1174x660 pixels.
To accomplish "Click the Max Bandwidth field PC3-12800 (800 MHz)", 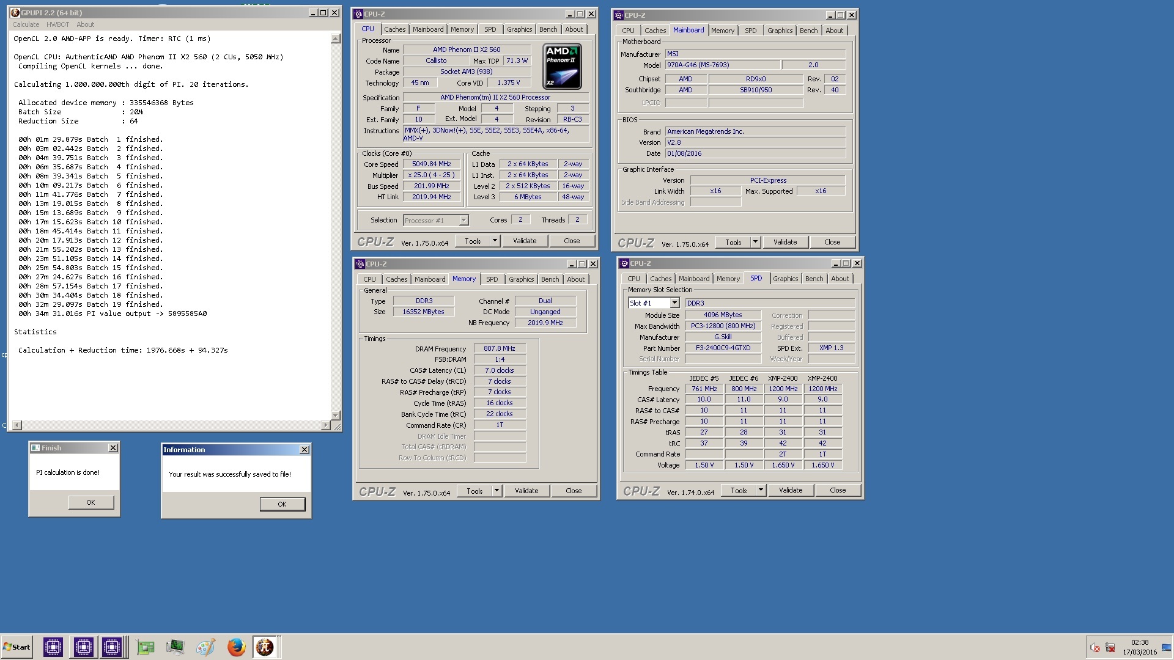I will [723, 326].
